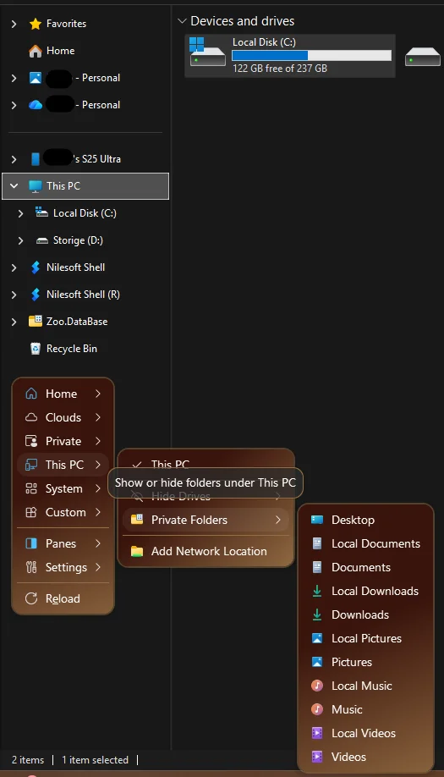Expand the Nilesoft Shell tree node

pos(14,267)
